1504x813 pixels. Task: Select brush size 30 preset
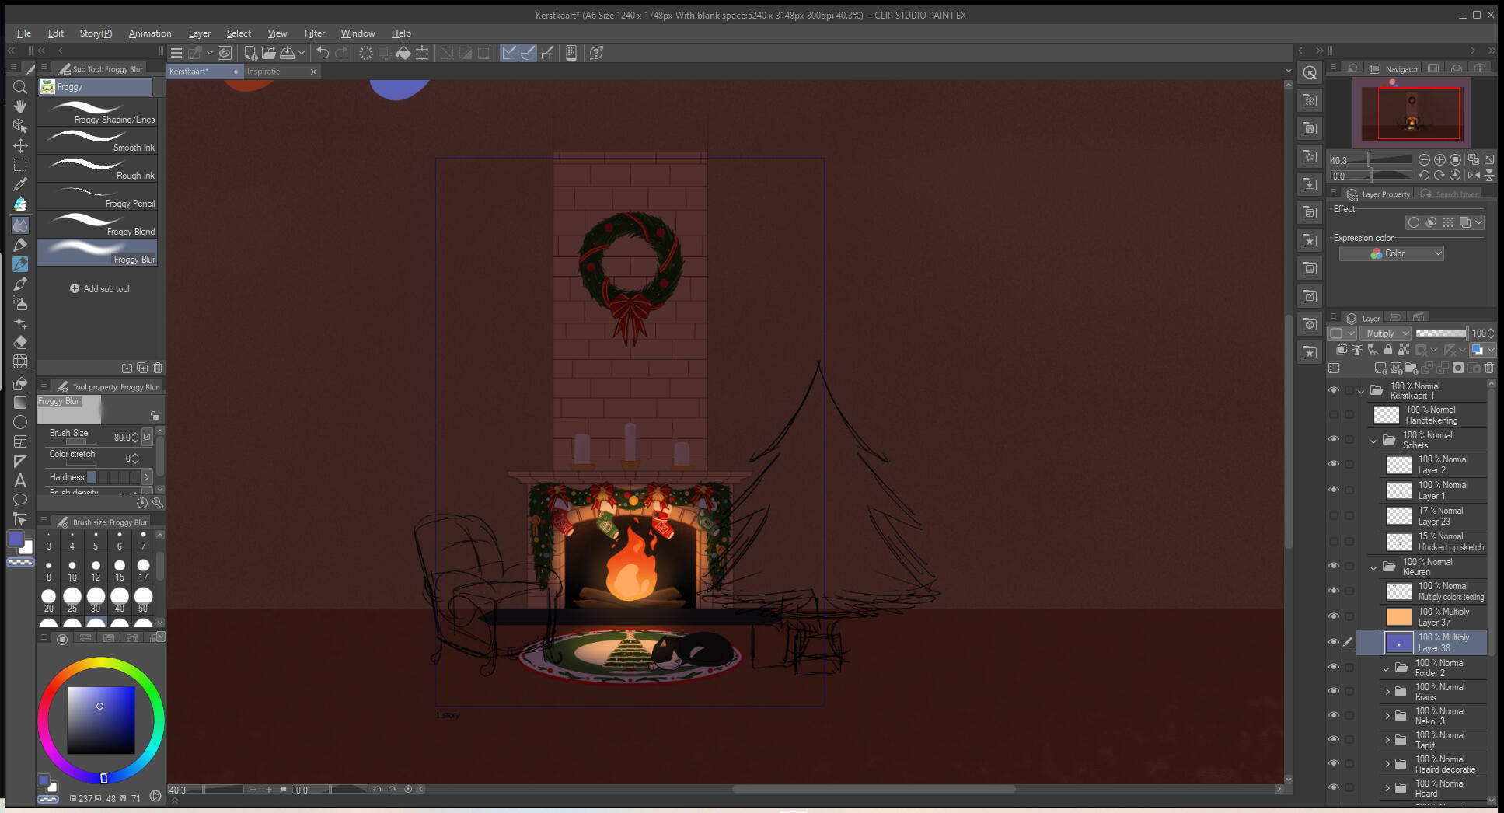click(96, 598)
